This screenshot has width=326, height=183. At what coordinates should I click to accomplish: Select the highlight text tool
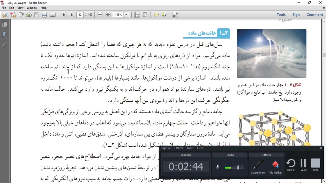(x=164, y=15)
